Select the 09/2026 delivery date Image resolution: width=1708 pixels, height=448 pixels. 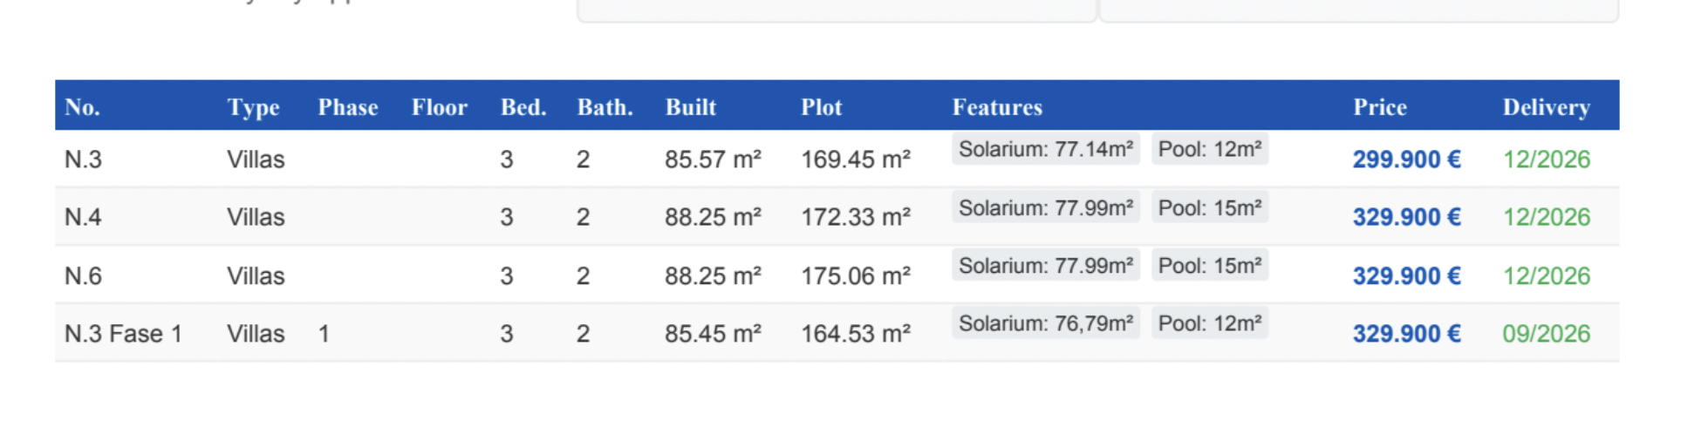pos(1546,334)
